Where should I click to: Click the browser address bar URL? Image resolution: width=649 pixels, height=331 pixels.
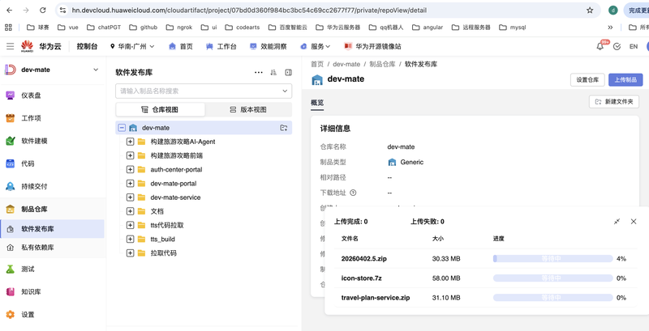249,11
